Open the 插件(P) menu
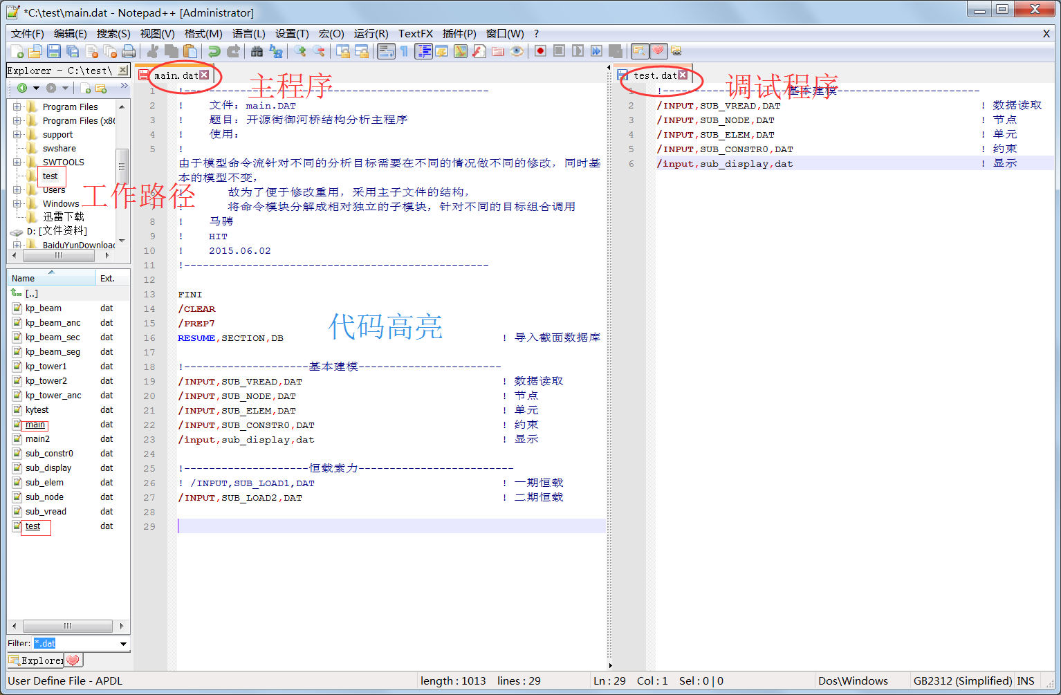This screenshot has width=1061, height=695. (459, 34)
